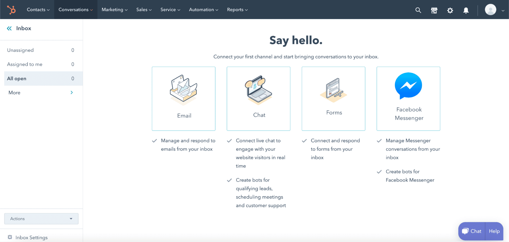Click the HubSpot sprocket logo
The width and height of the screenshot is (509, 242).
click(x=11, y=10)
